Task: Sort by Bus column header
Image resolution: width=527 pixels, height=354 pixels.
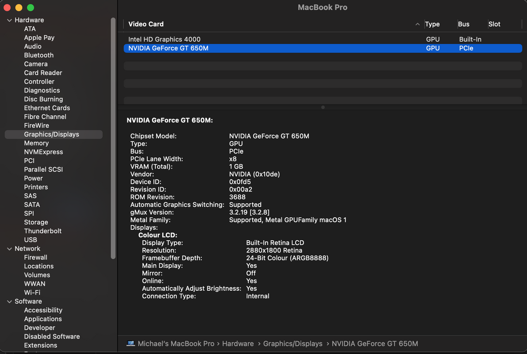Action: 463,24
